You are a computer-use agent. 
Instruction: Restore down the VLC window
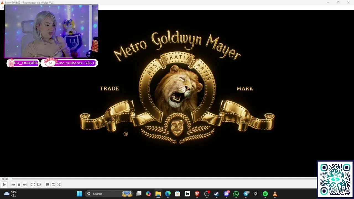pos(338,2)
